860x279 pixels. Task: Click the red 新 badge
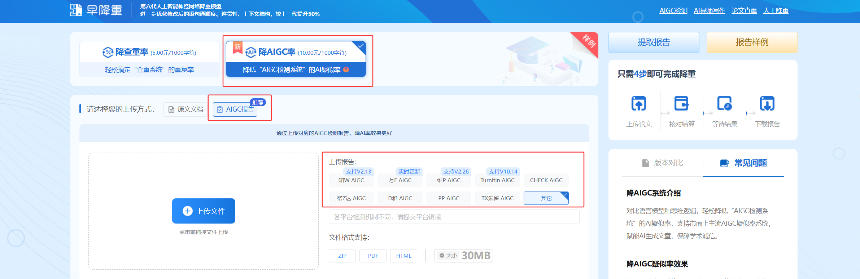tap(237, 48)
